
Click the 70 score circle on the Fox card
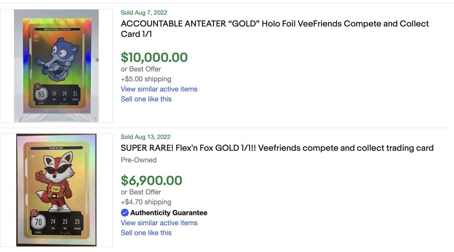(x=38, y=223)
